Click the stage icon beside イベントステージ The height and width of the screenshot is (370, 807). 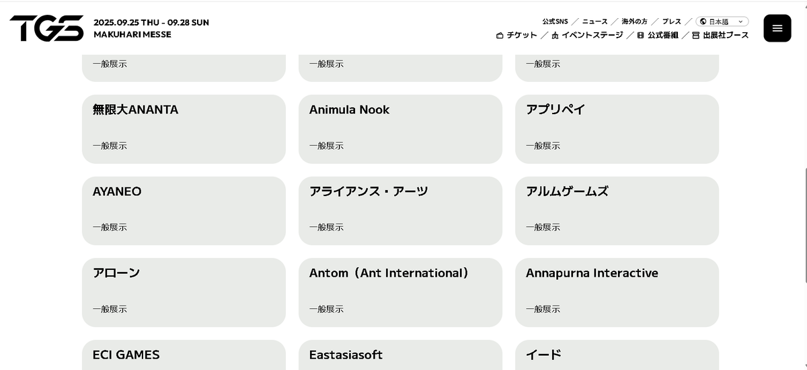[x=555, y=36]
